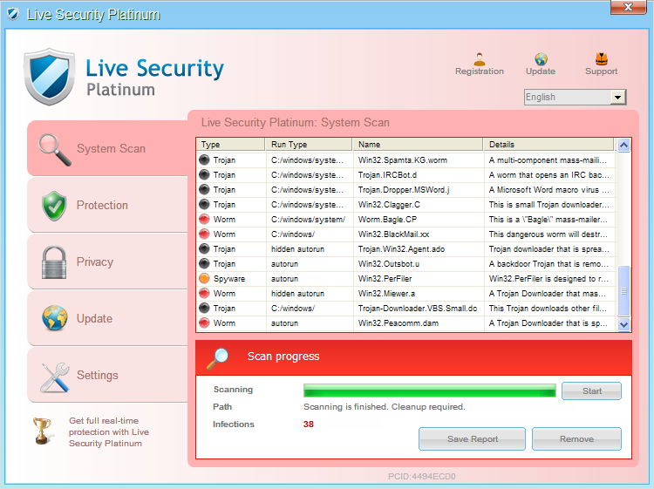
Task: Close the Live Security Platinum window
Action: point(628,7)
